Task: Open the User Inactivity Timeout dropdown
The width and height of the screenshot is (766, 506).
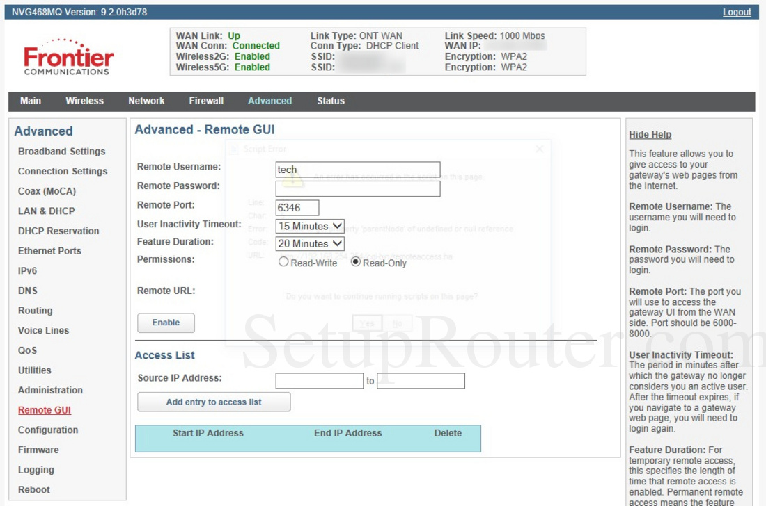Action: coord(309,226)
